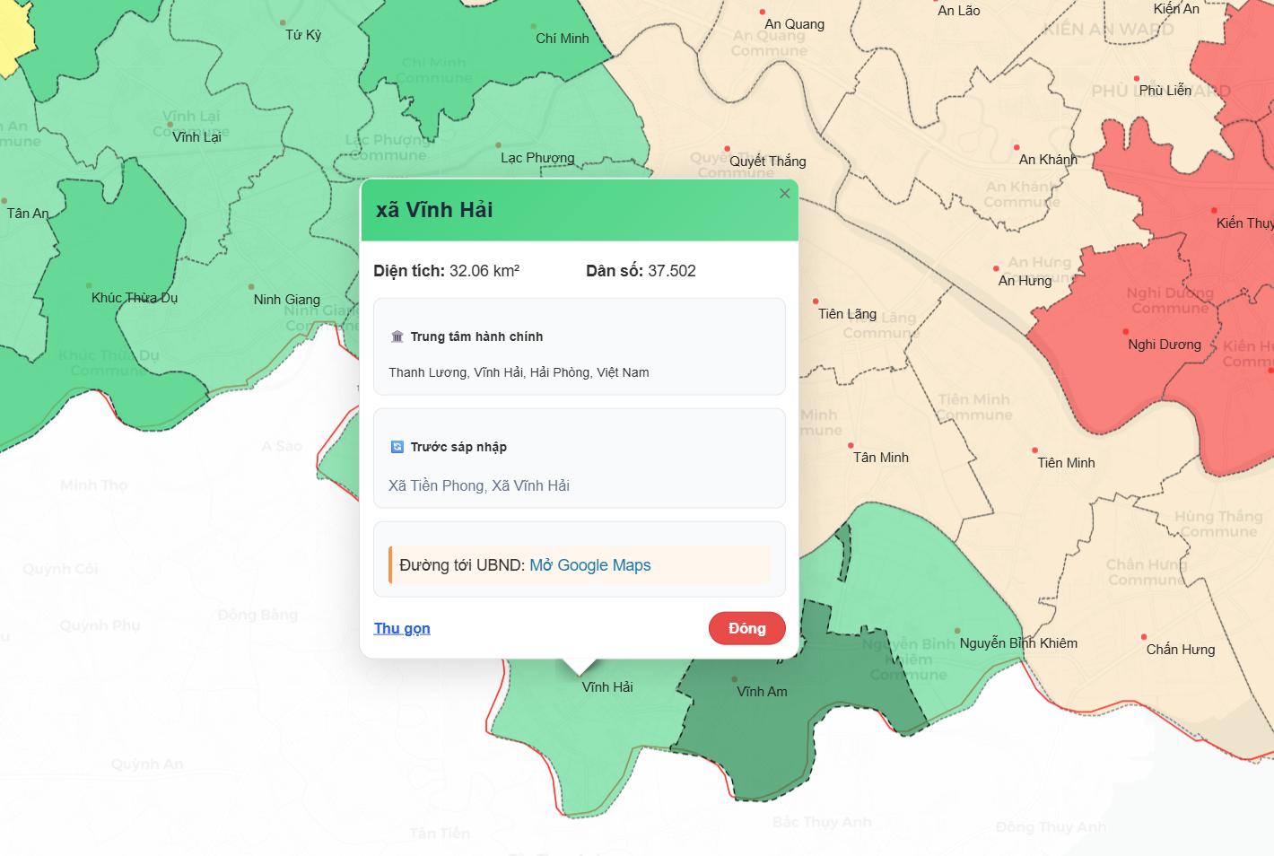Click the Chí Minh commune marker
The height and width of the screenshot is (856, 1274).
(x=534, y=27)
